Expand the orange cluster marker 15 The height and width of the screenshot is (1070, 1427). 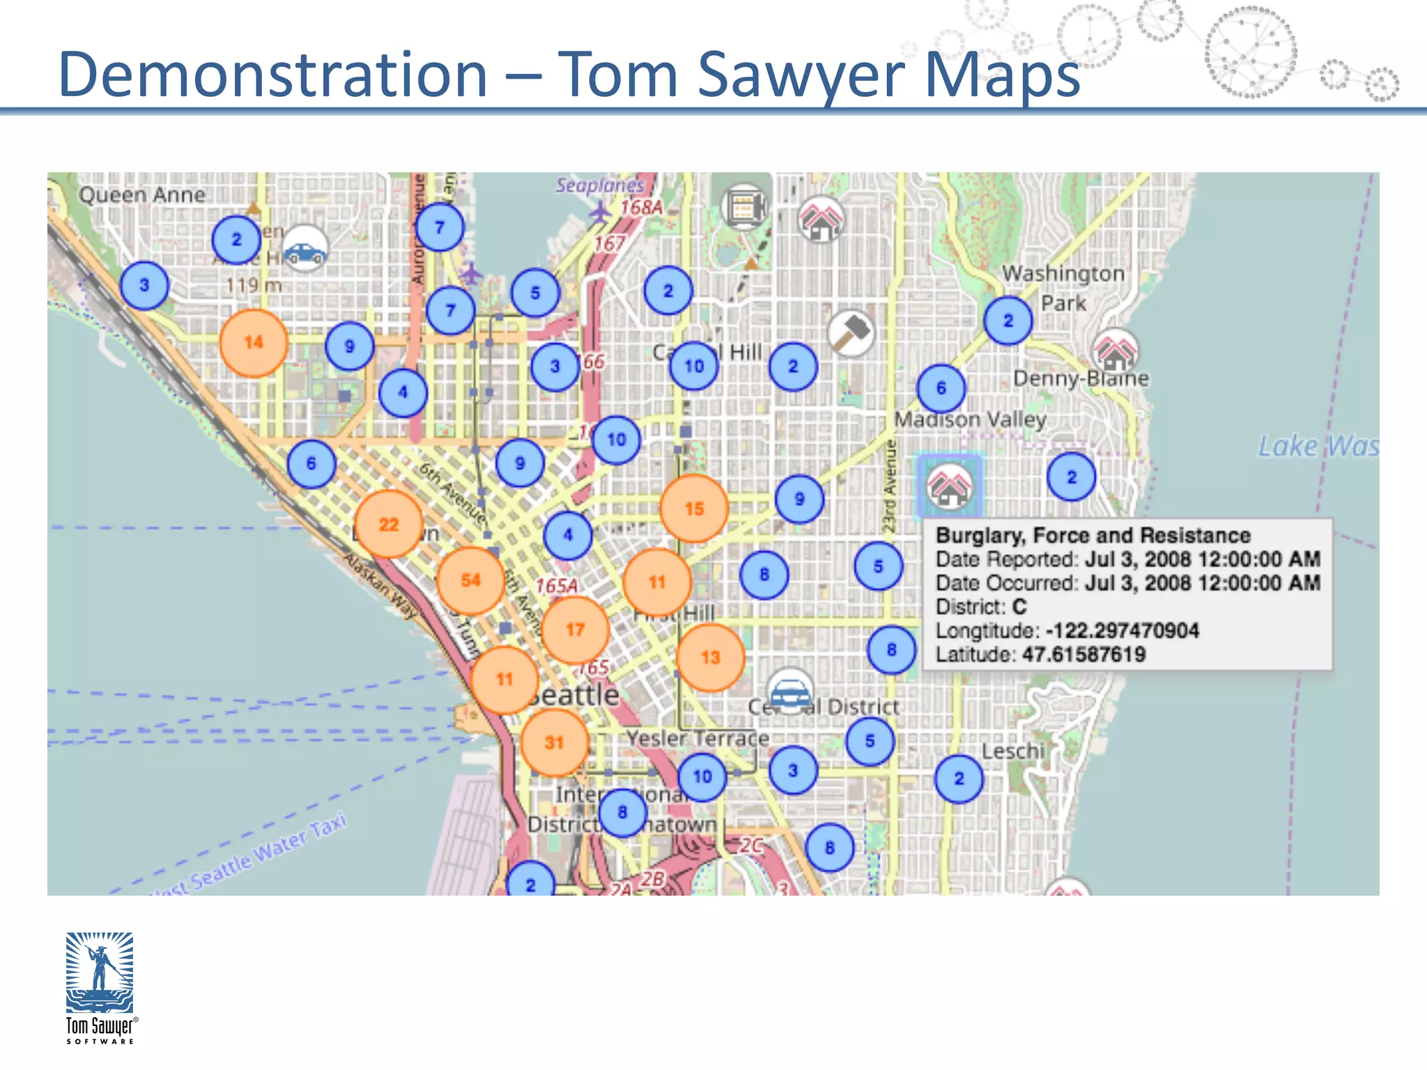point(694,509)
